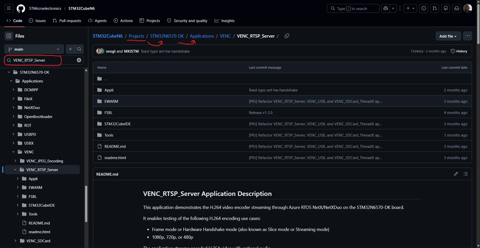Focus the Type / to search box
480x248 pixels.
pyautogui.click(x=353, y=9)
